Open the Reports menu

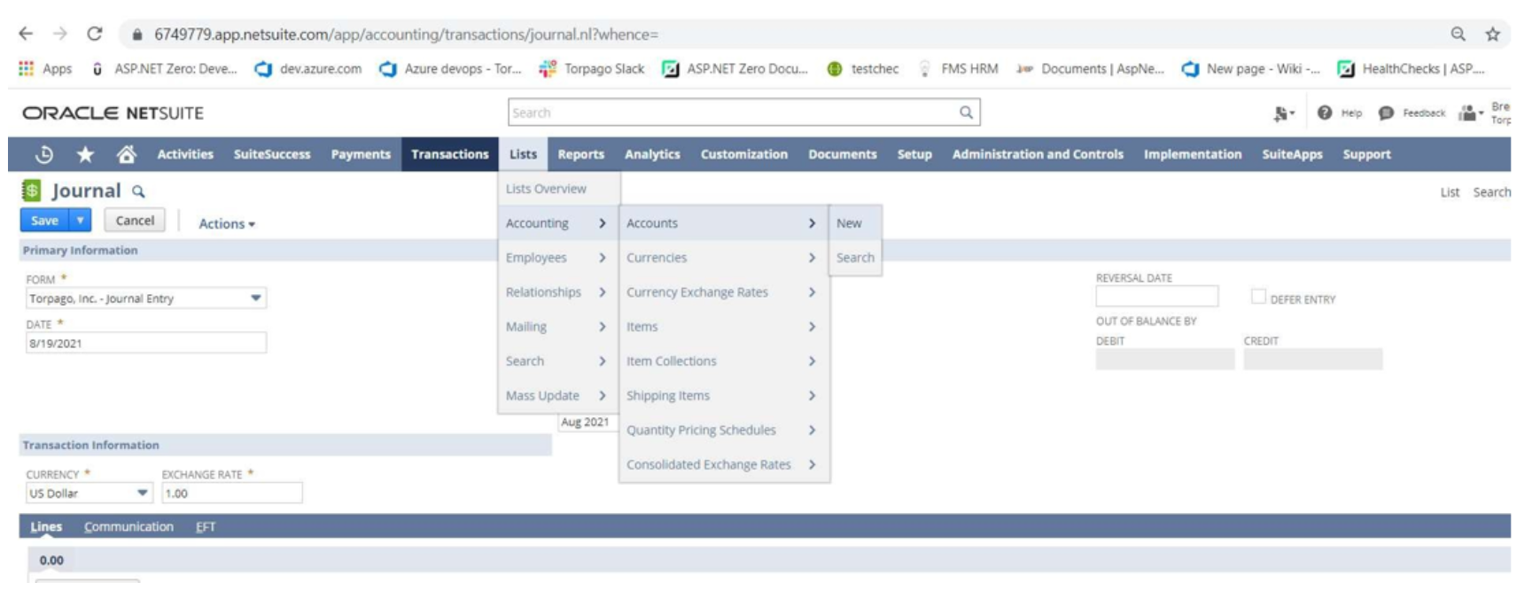[x=580, y=154]
